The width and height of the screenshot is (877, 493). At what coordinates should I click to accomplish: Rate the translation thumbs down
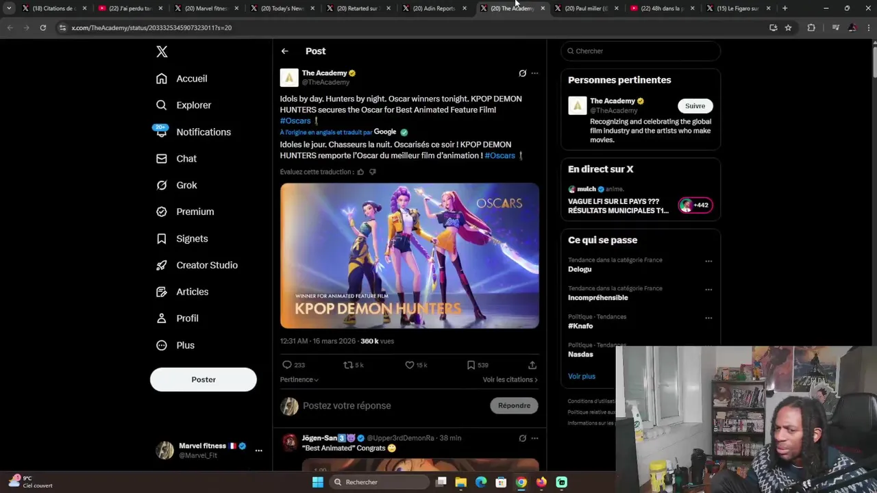(x=373, y=173)
